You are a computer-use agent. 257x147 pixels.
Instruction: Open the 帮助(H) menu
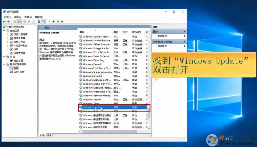pos(39,17)
